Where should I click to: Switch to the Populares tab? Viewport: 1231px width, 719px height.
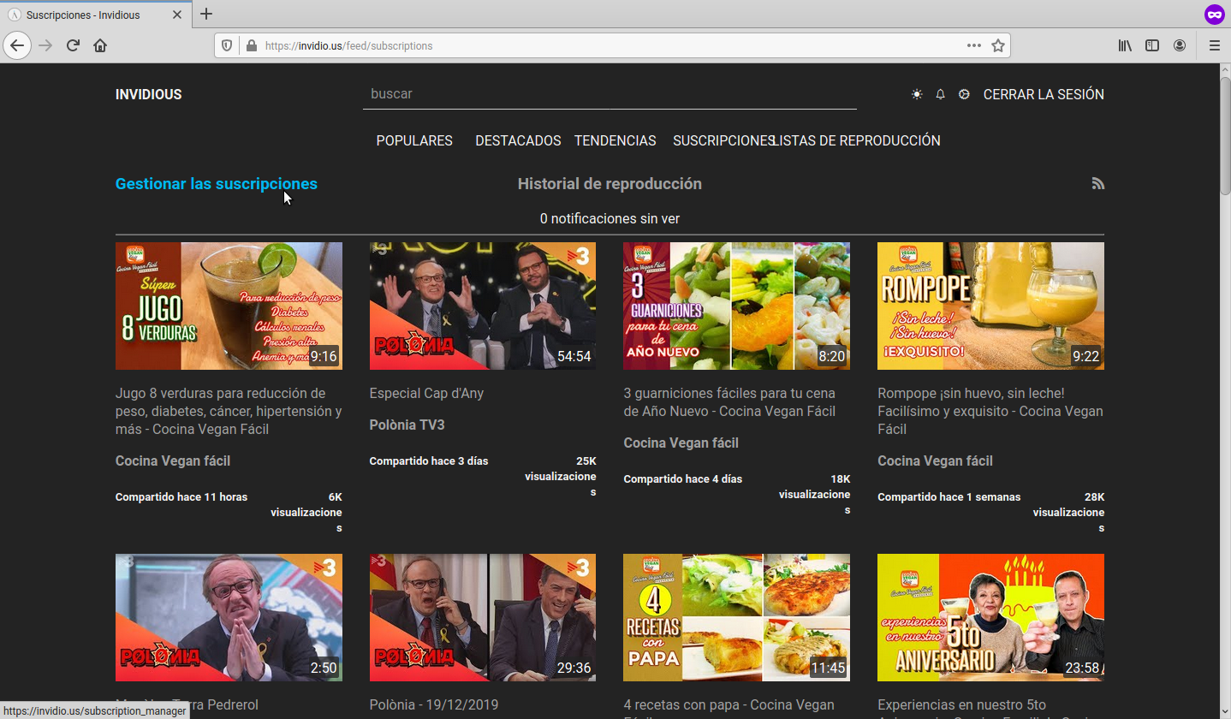coord(414,140)
